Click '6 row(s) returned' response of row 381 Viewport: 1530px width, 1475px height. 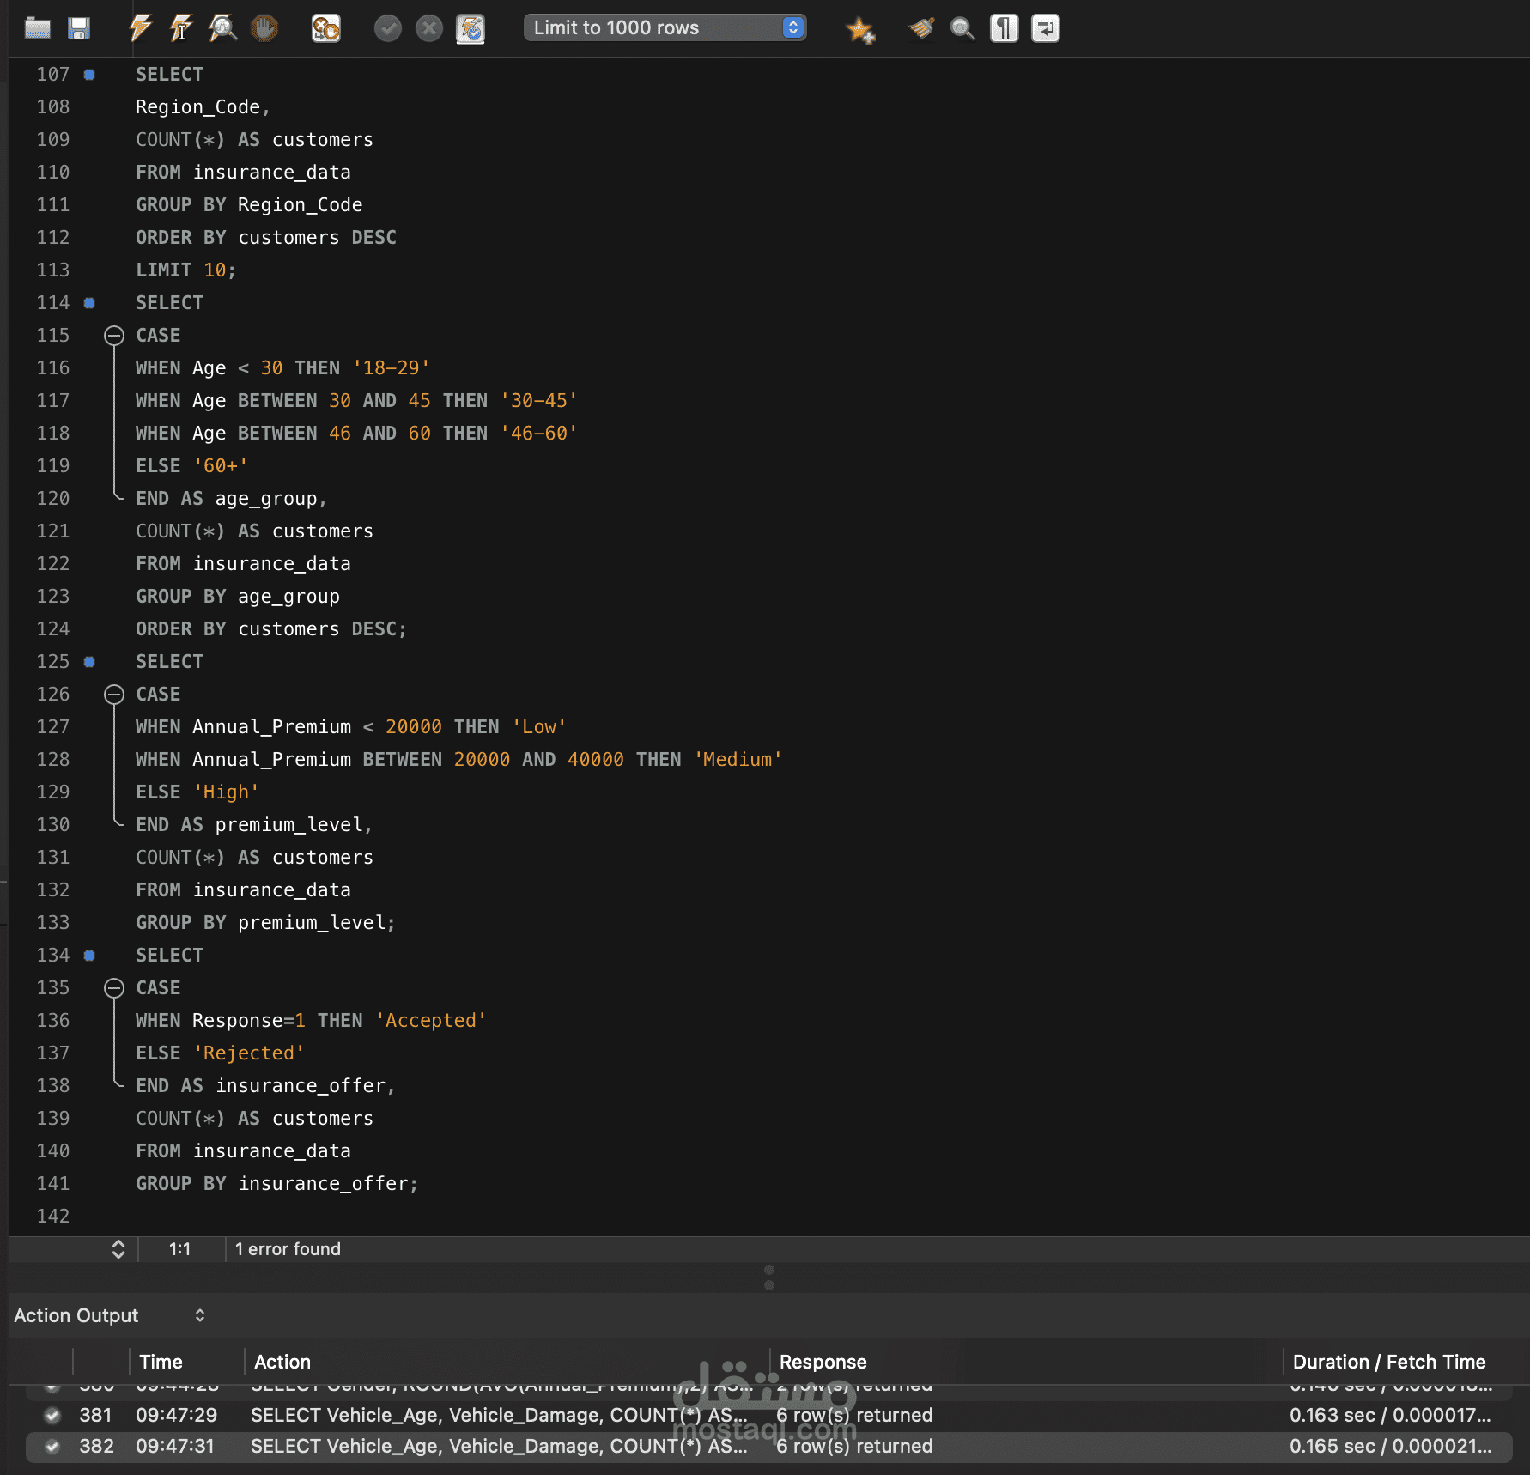[854, 1415]
